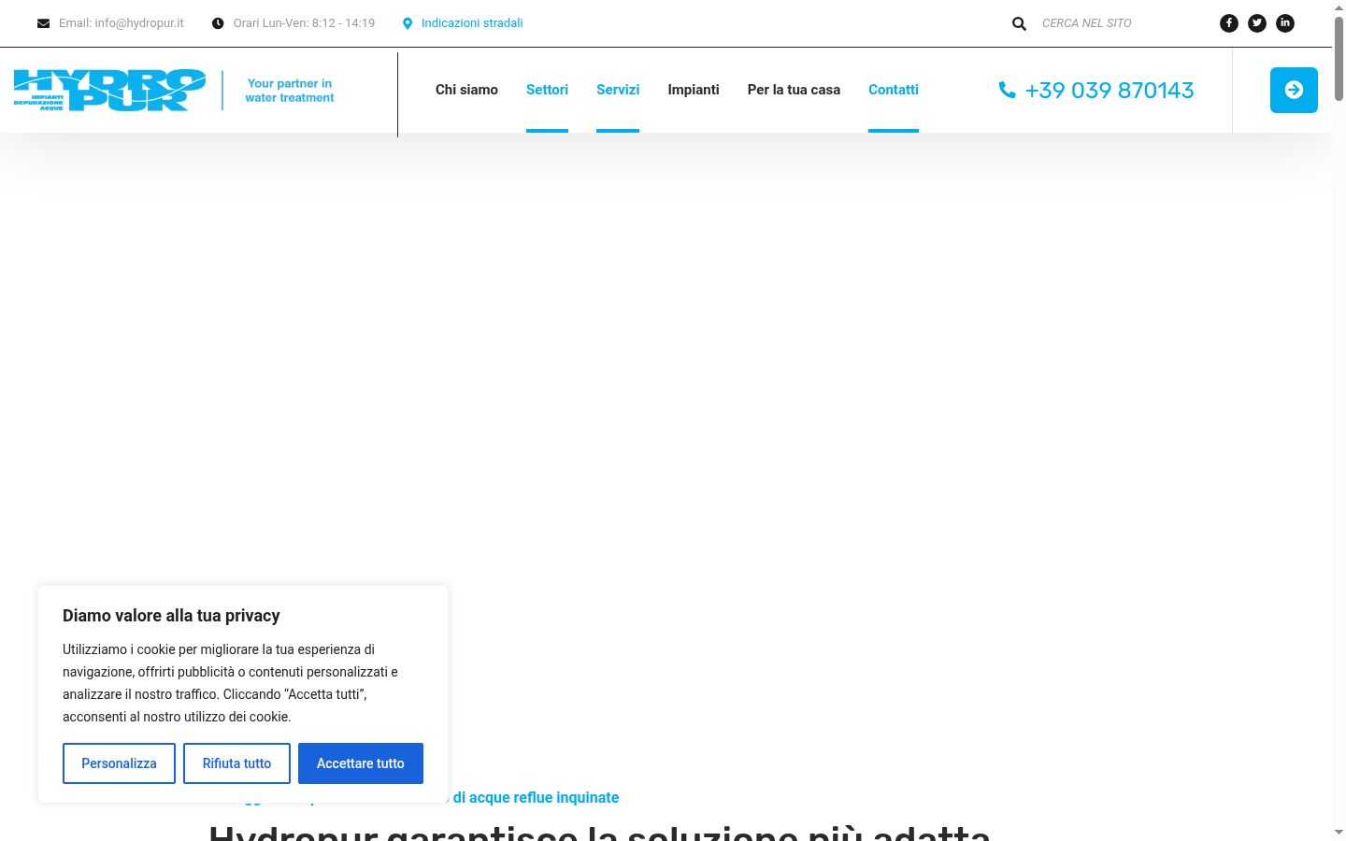Click 'Diamo valore alla tua privacy' heading
Screen dimensions: 1346x841
(x=171, y=616)
